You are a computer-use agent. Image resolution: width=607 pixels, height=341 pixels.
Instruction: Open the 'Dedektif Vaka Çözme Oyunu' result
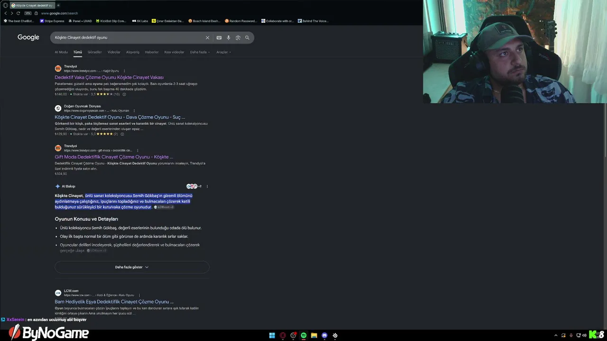pyautogui.click(x=109, y=77)
